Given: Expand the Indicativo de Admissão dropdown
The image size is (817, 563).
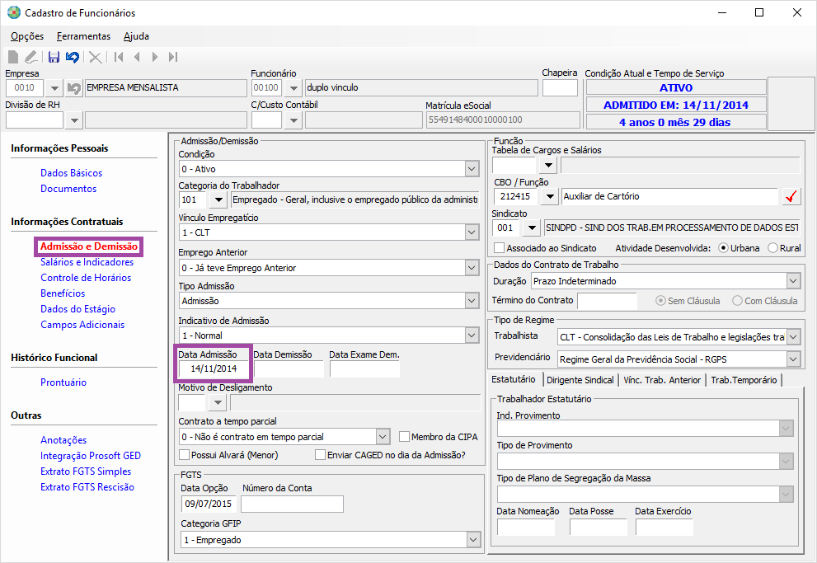Looking at the screenshot, I should click(472, 335).
